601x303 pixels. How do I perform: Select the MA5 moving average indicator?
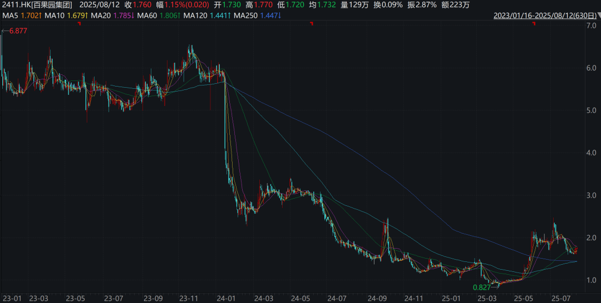coord(22,16)
